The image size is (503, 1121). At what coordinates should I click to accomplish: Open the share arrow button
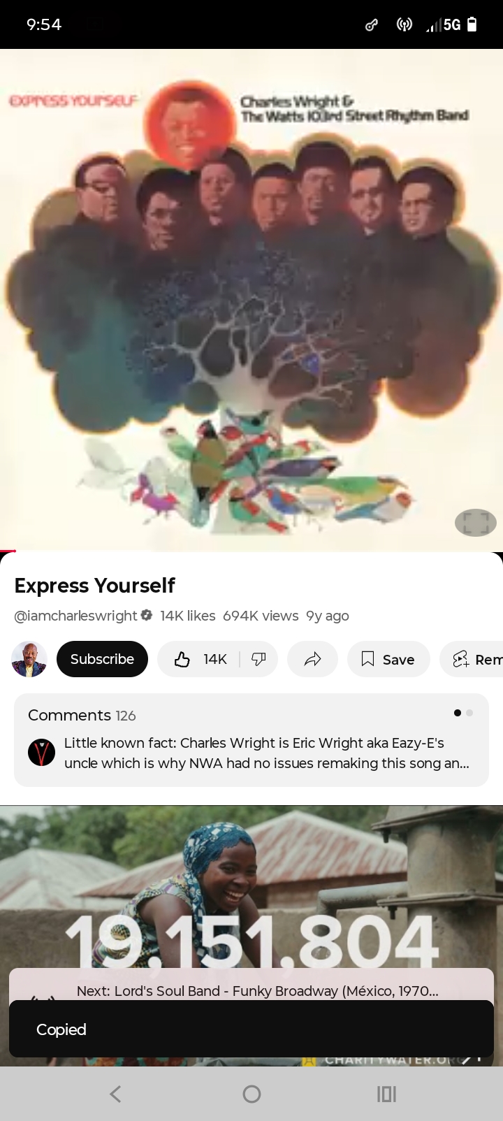(x=312, y=659)
